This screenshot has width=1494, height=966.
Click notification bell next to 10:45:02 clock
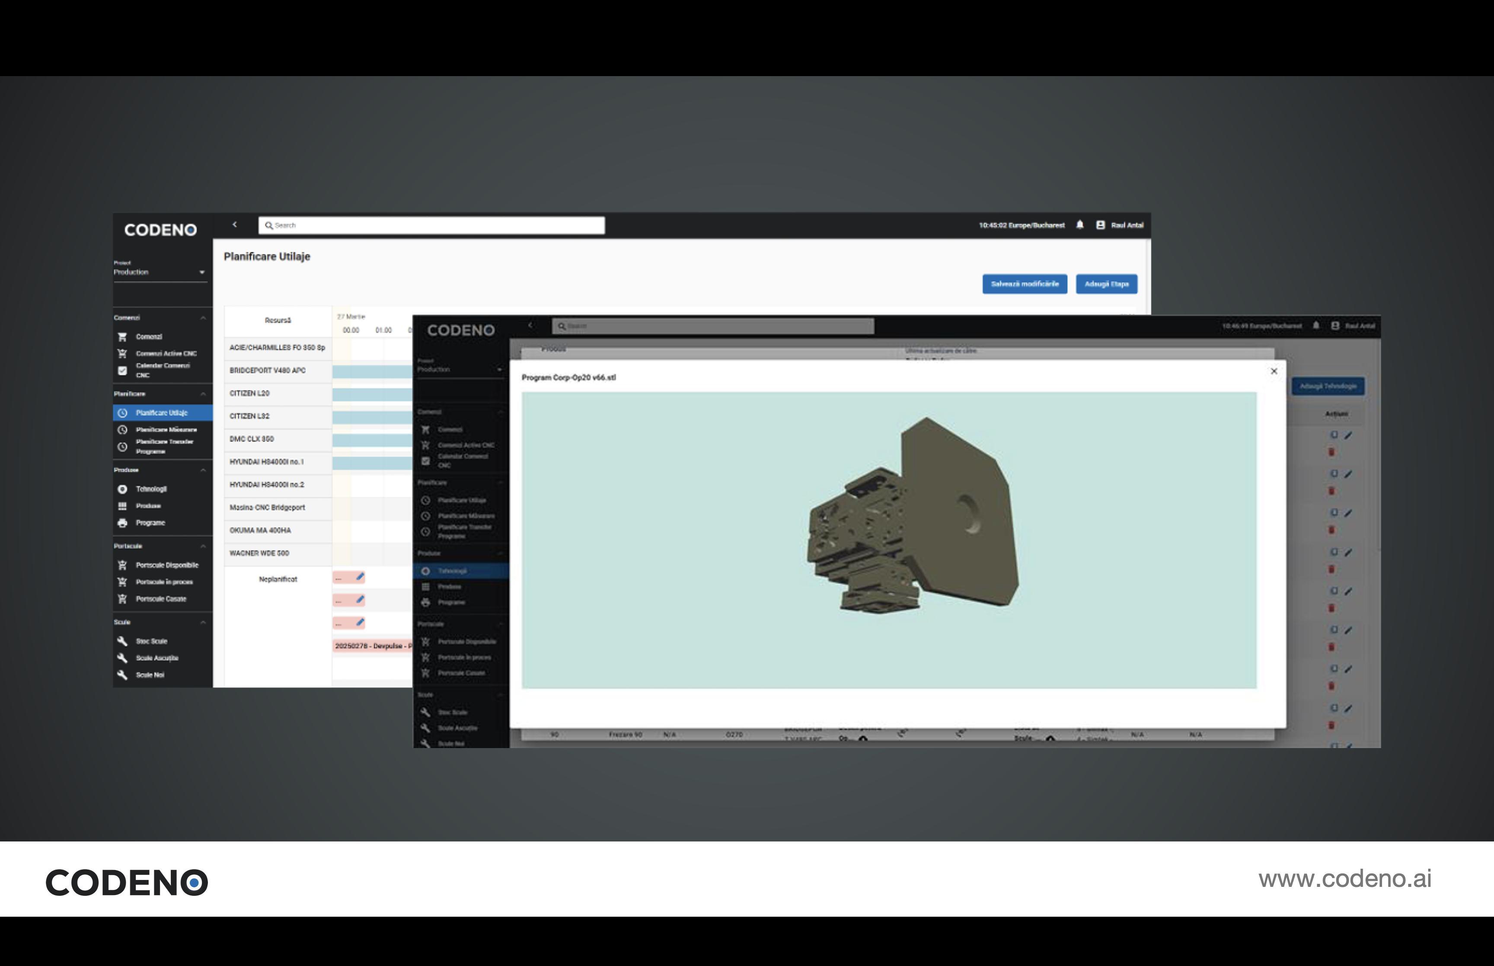(1079, 224)
